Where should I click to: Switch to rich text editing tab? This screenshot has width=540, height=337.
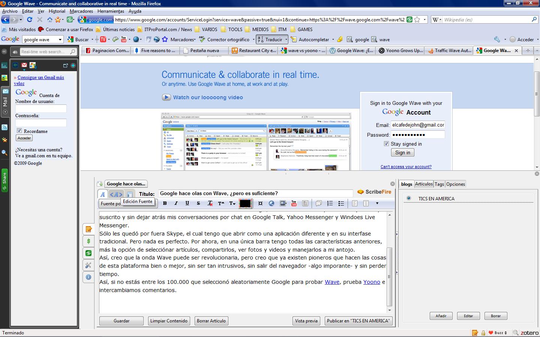[102, 194]
